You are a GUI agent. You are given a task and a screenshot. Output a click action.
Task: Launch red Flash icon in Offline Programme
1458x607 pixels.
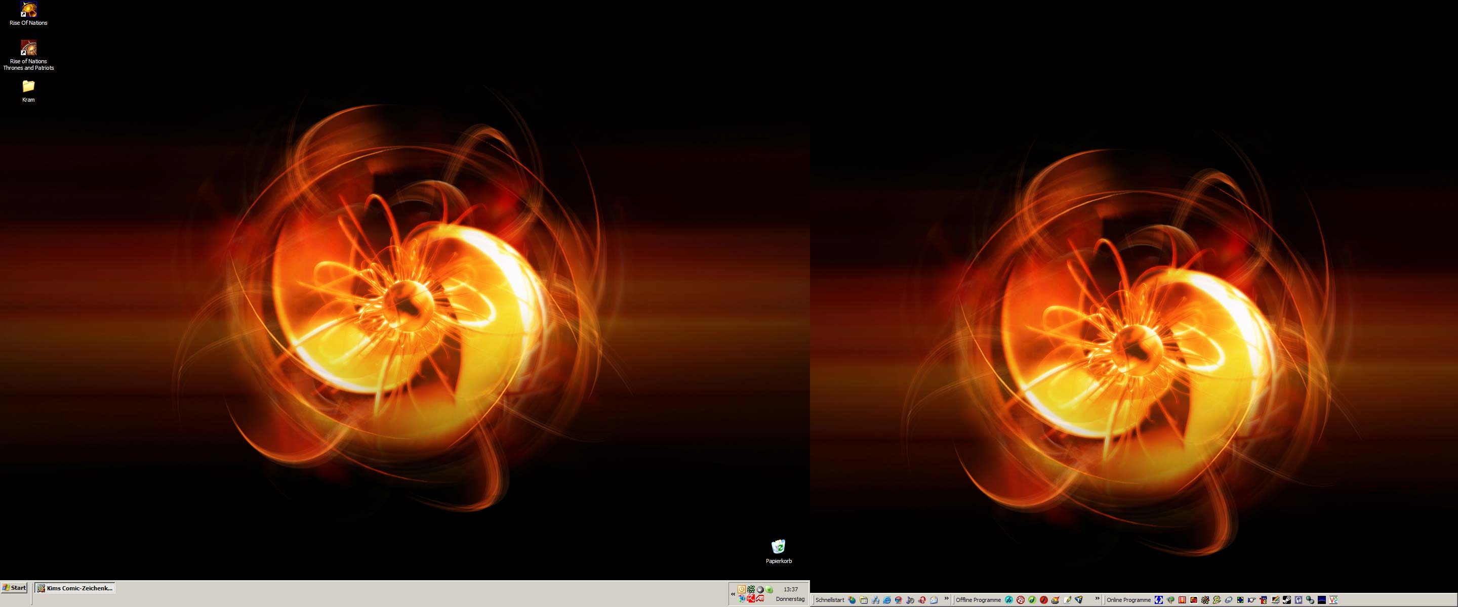(x=1044, y=600)
